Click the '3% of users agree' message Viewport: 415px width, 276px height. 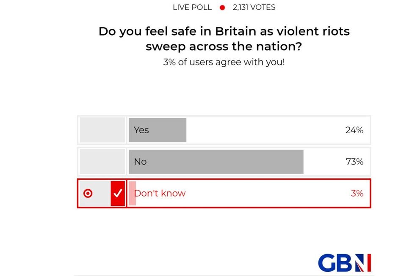coord(224,62)
